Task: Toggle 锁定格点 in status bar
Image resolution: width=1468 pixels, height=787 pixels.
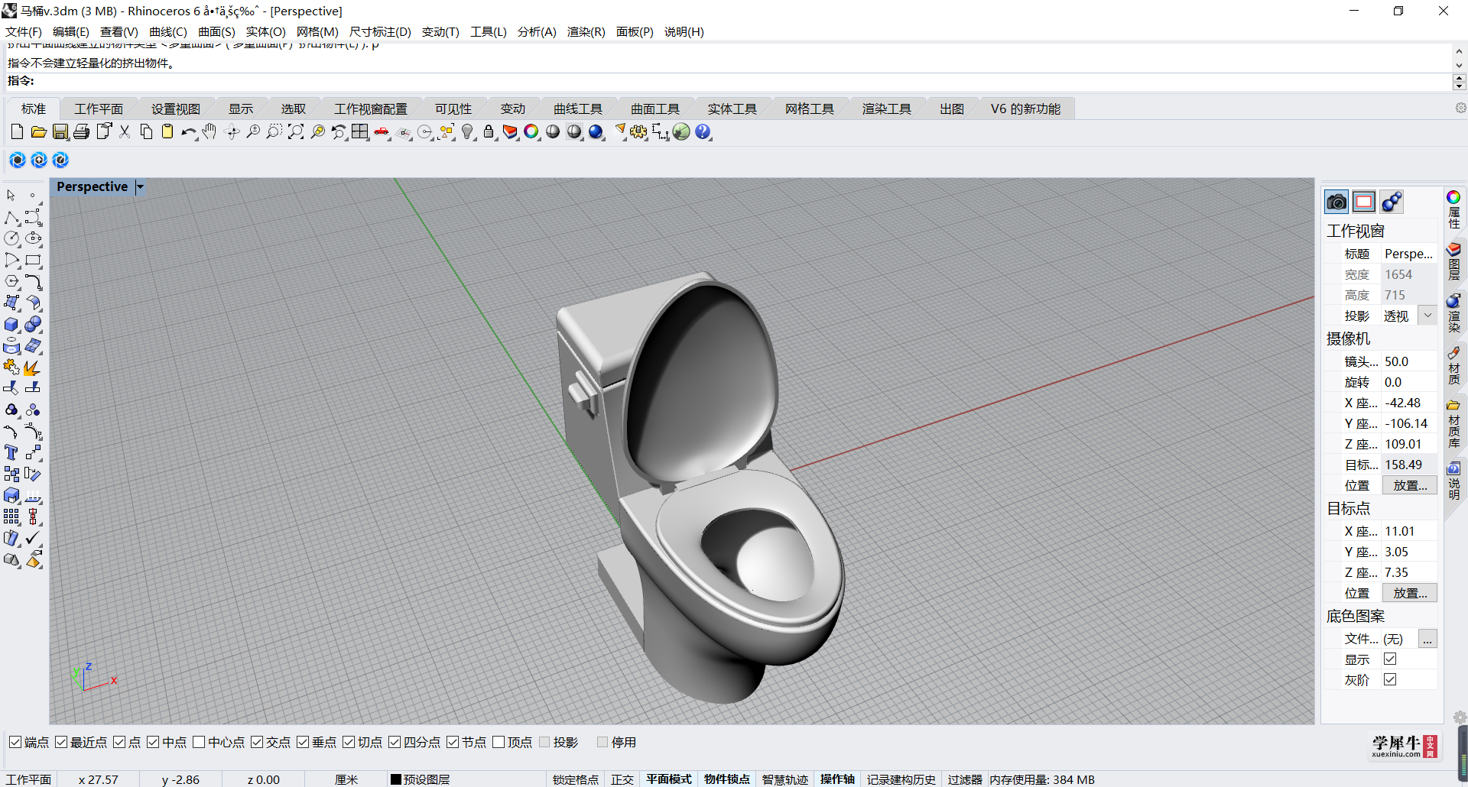Action: pyautogui.click(x=576, y=779)
